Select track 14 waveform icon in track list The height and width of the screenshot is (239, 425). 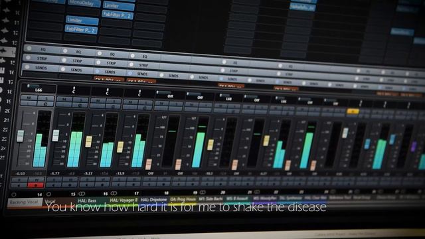(4, 50)
